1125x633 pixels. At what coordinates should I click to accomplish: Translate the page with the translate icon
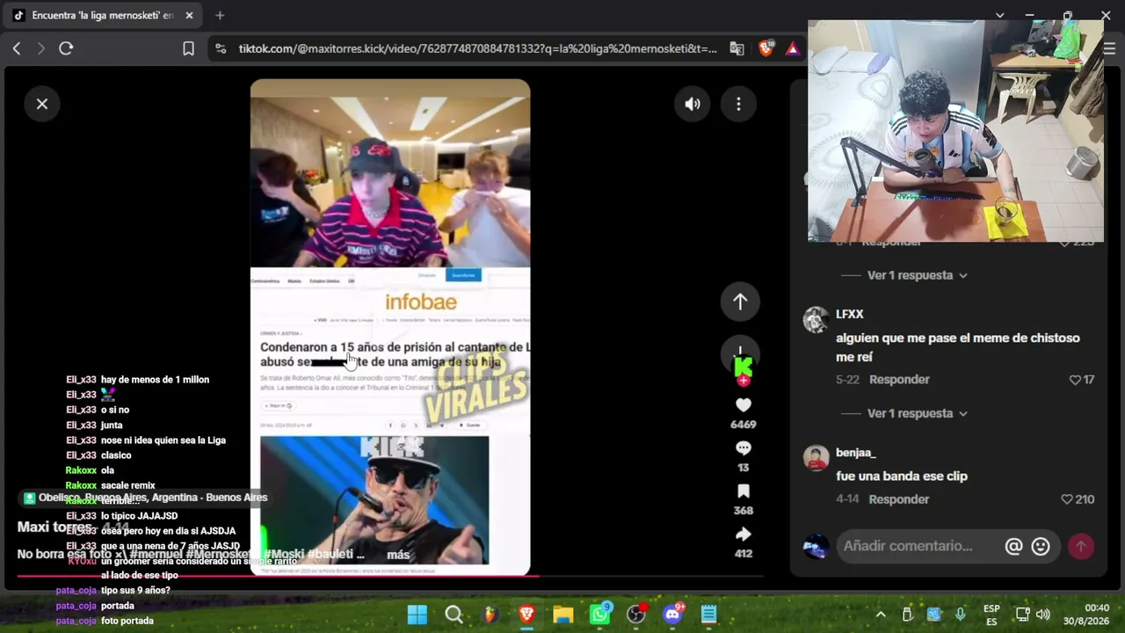(737, 48)
